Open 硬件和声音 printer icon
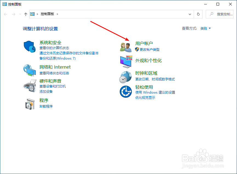 tap(30, 86)
